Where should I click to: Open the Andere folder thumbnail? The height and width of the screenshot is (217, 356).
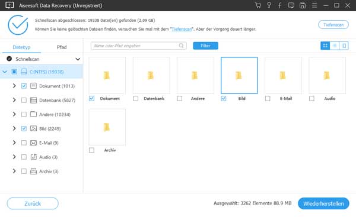(x=195, y=75)
